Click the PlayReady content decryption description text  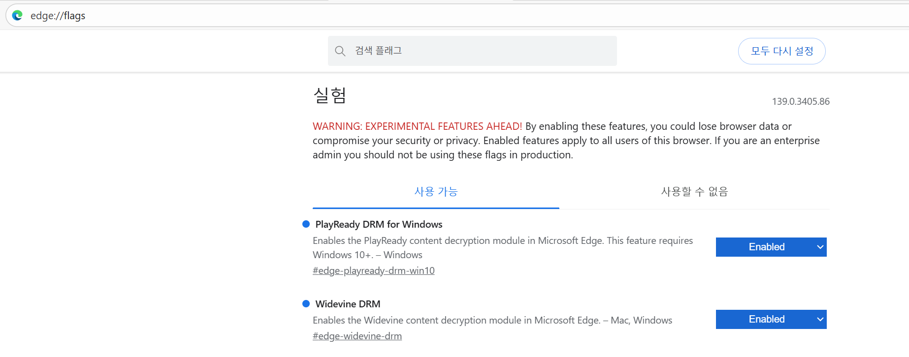[x=503, y=248]
